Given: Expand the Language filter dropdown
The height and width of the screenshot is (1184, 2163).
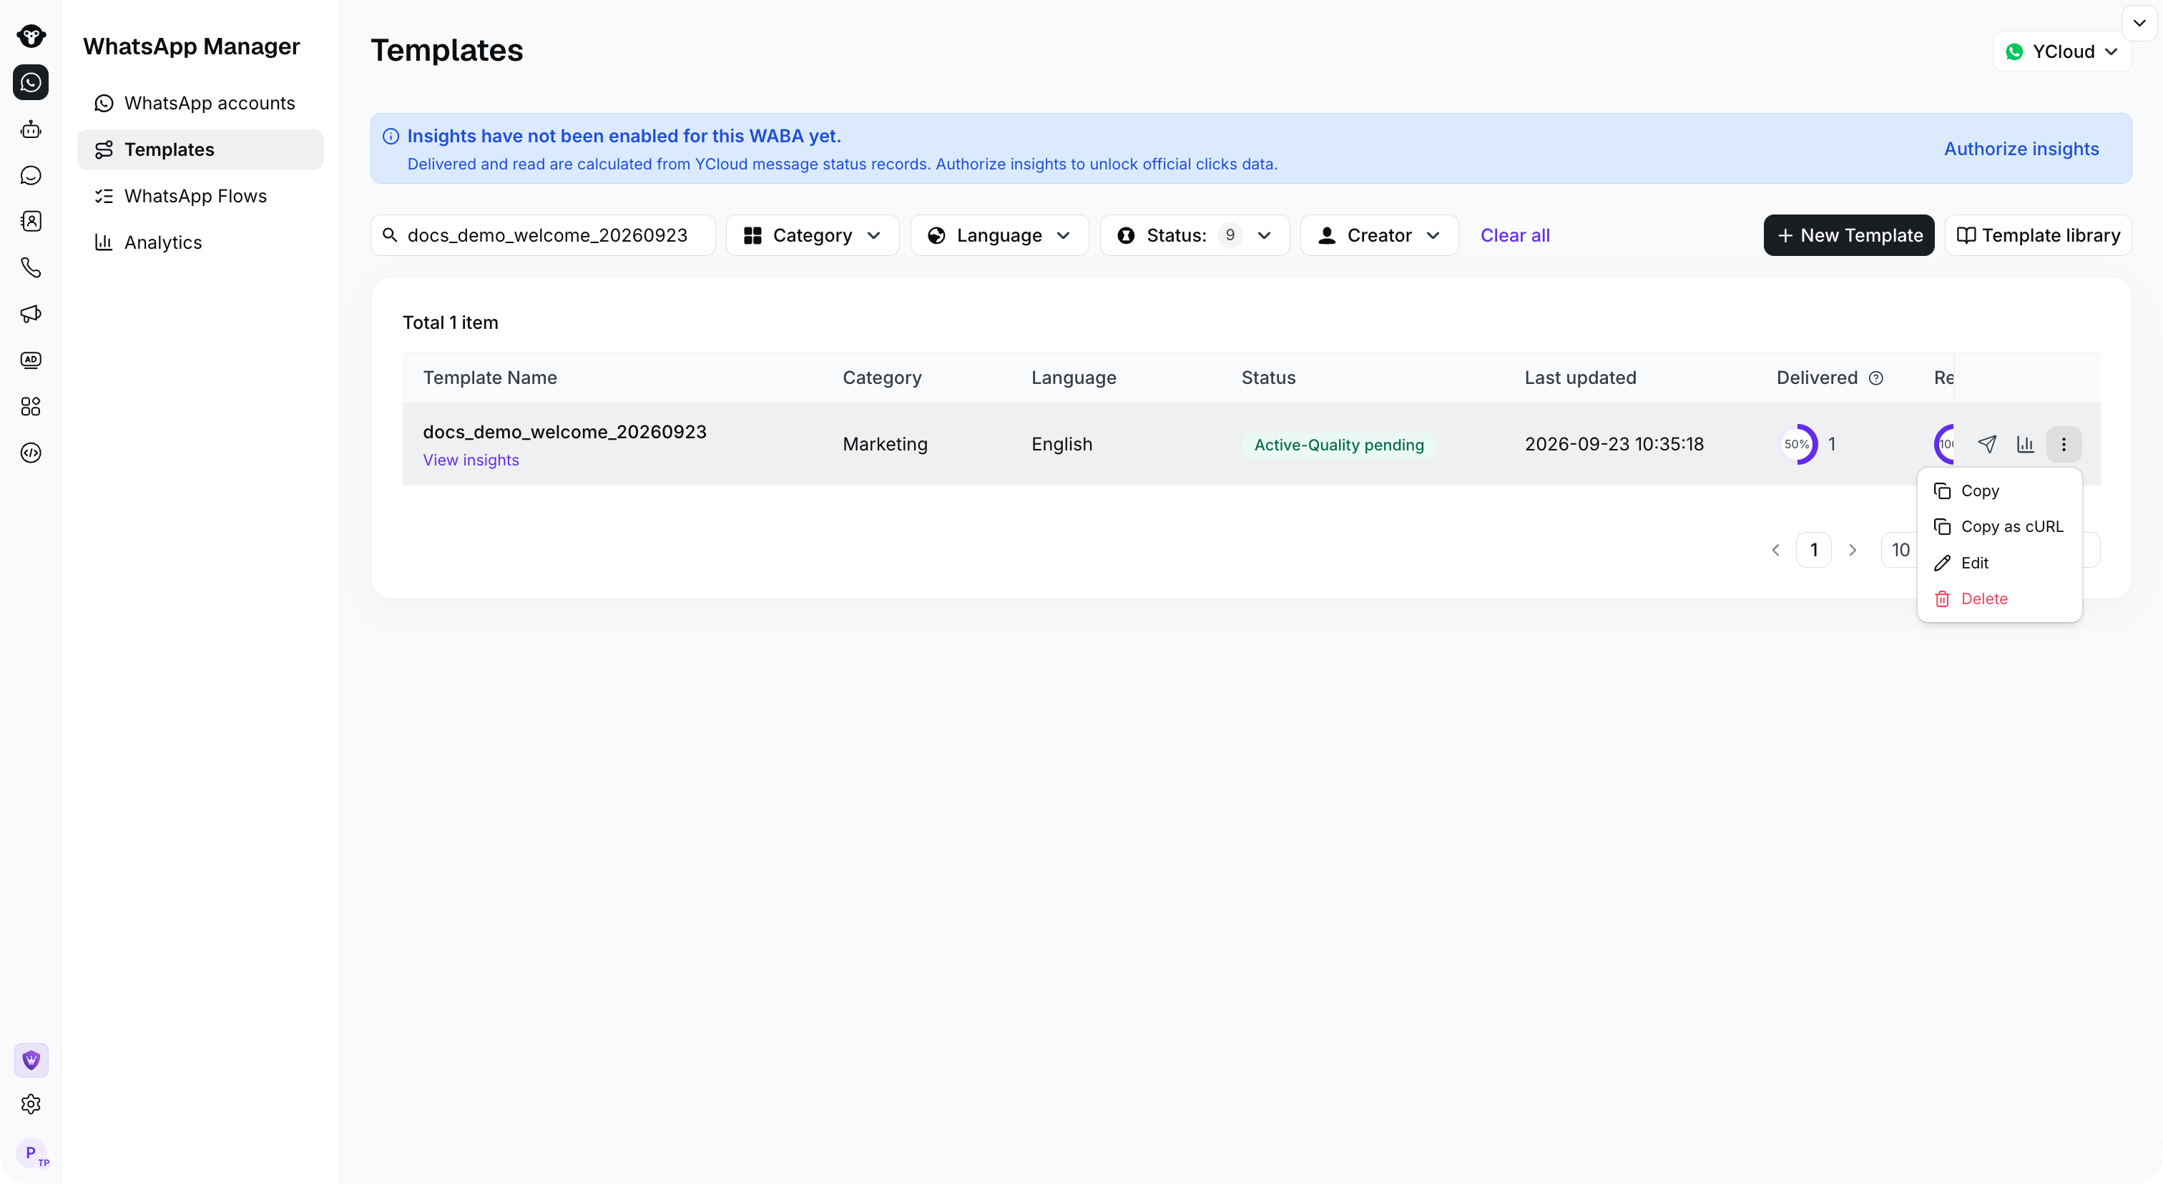Looking at the screenshot, I should [999, 236].
